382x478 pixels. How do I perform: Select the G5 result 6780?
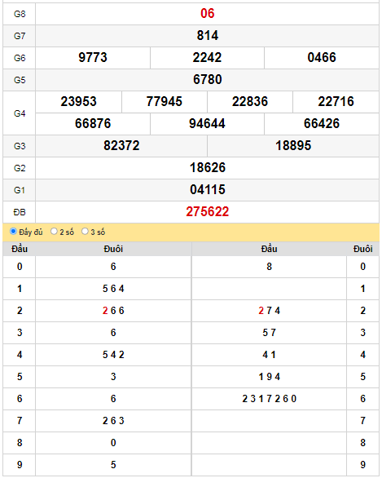(207, 80)
